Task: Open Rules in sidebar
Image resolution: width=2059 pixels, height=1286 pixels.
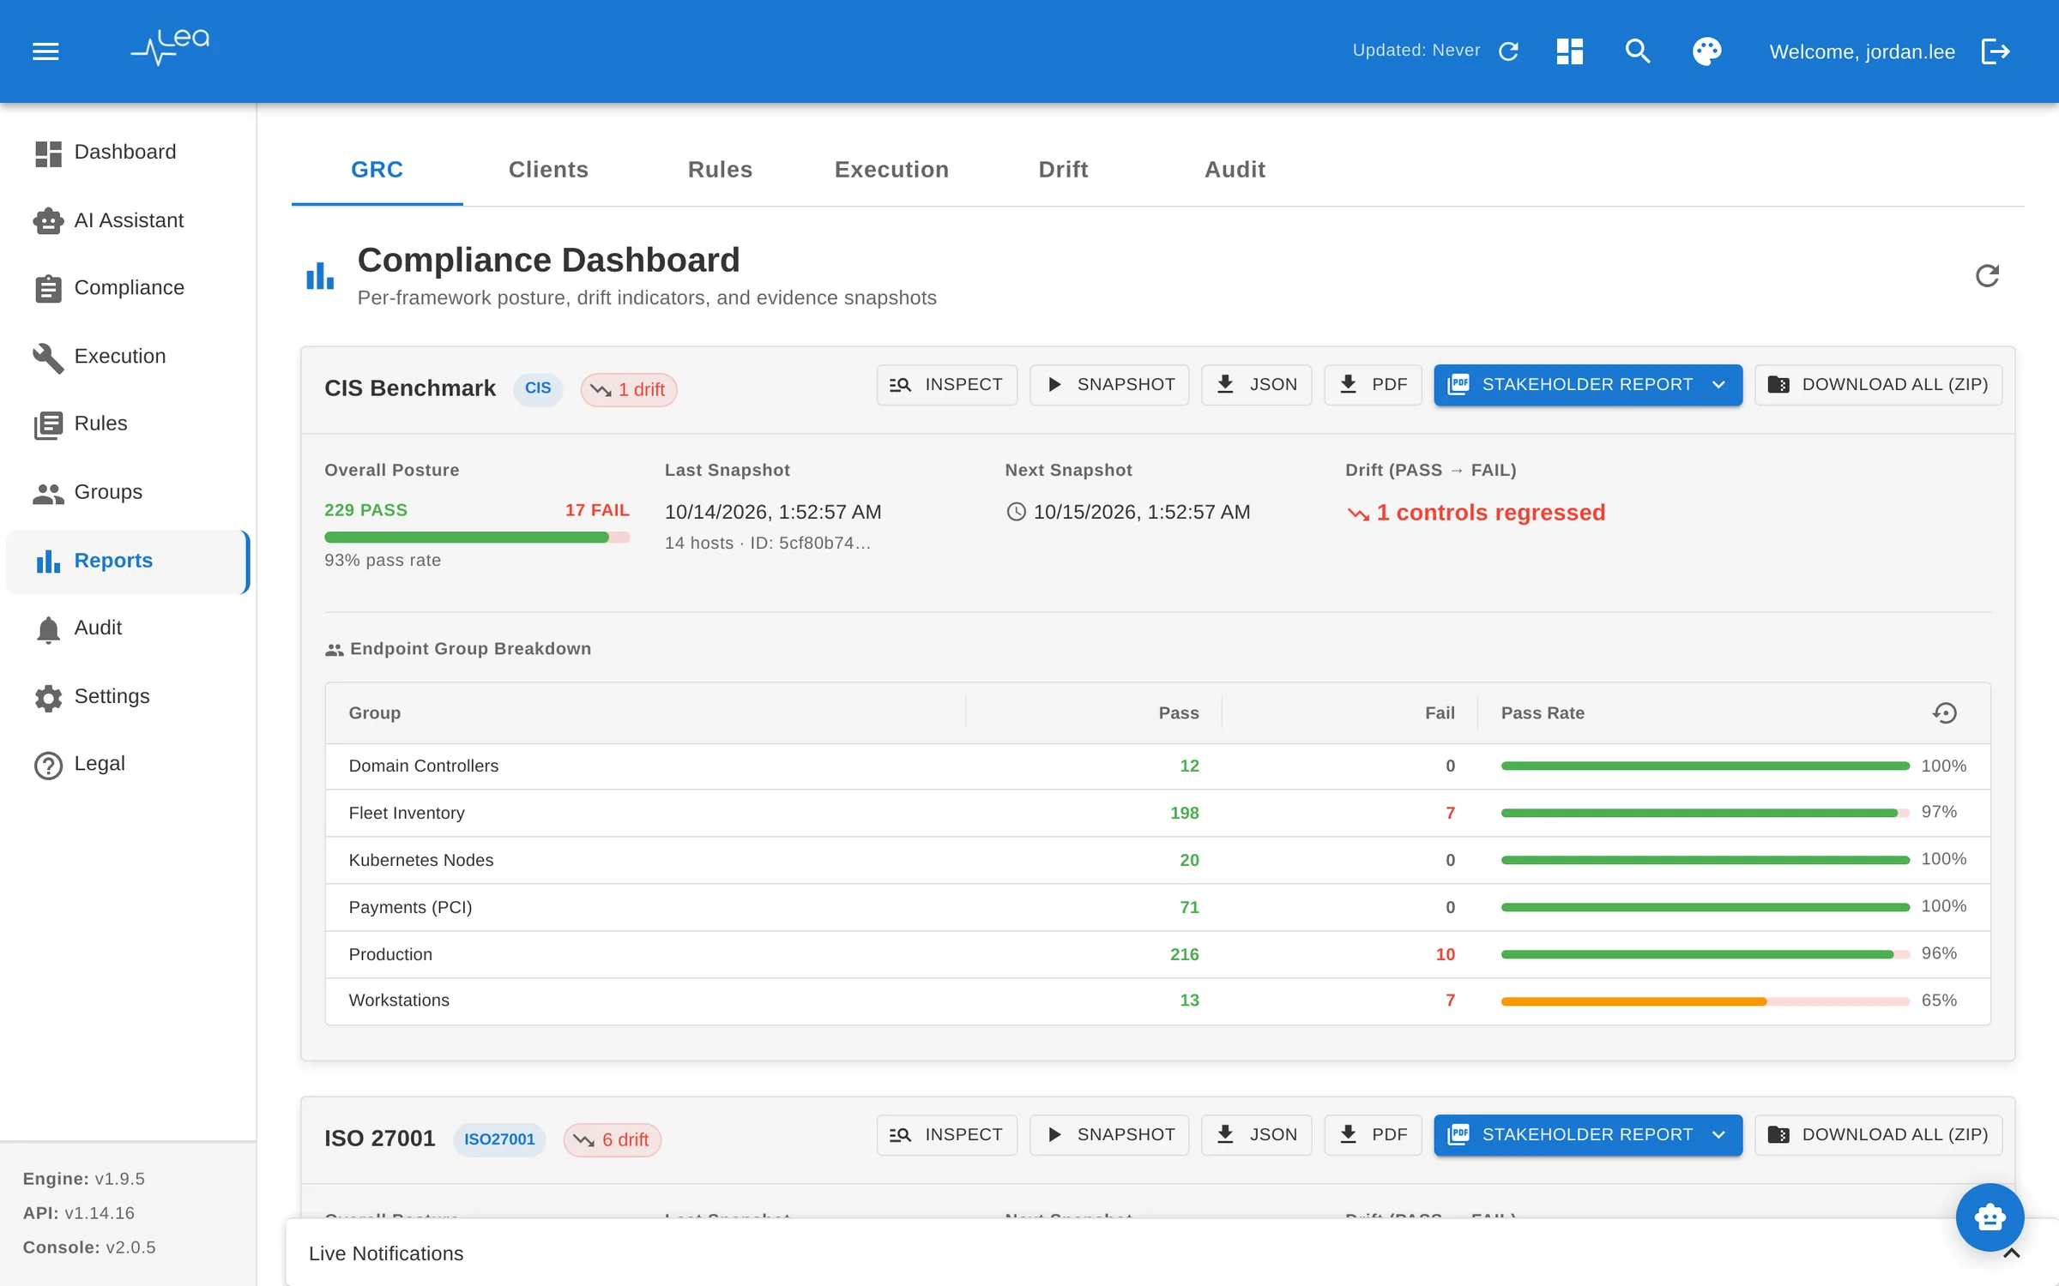Action: point(127,424)
